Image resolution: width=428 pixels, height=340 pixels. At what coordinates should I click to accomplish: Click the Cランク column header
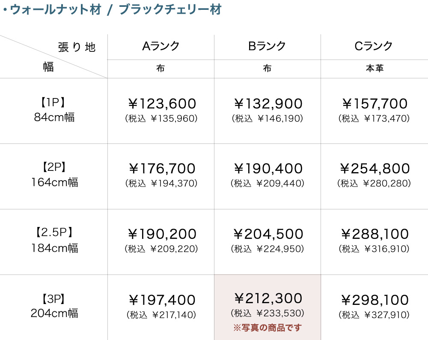374,47
